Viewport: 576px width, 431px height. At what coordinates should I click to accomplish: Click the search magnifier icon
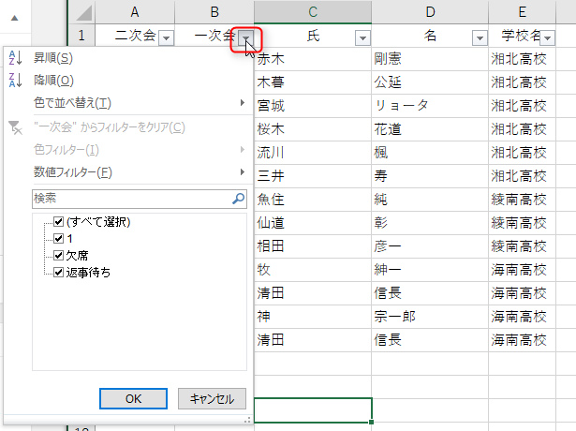[x=239, y=199]
